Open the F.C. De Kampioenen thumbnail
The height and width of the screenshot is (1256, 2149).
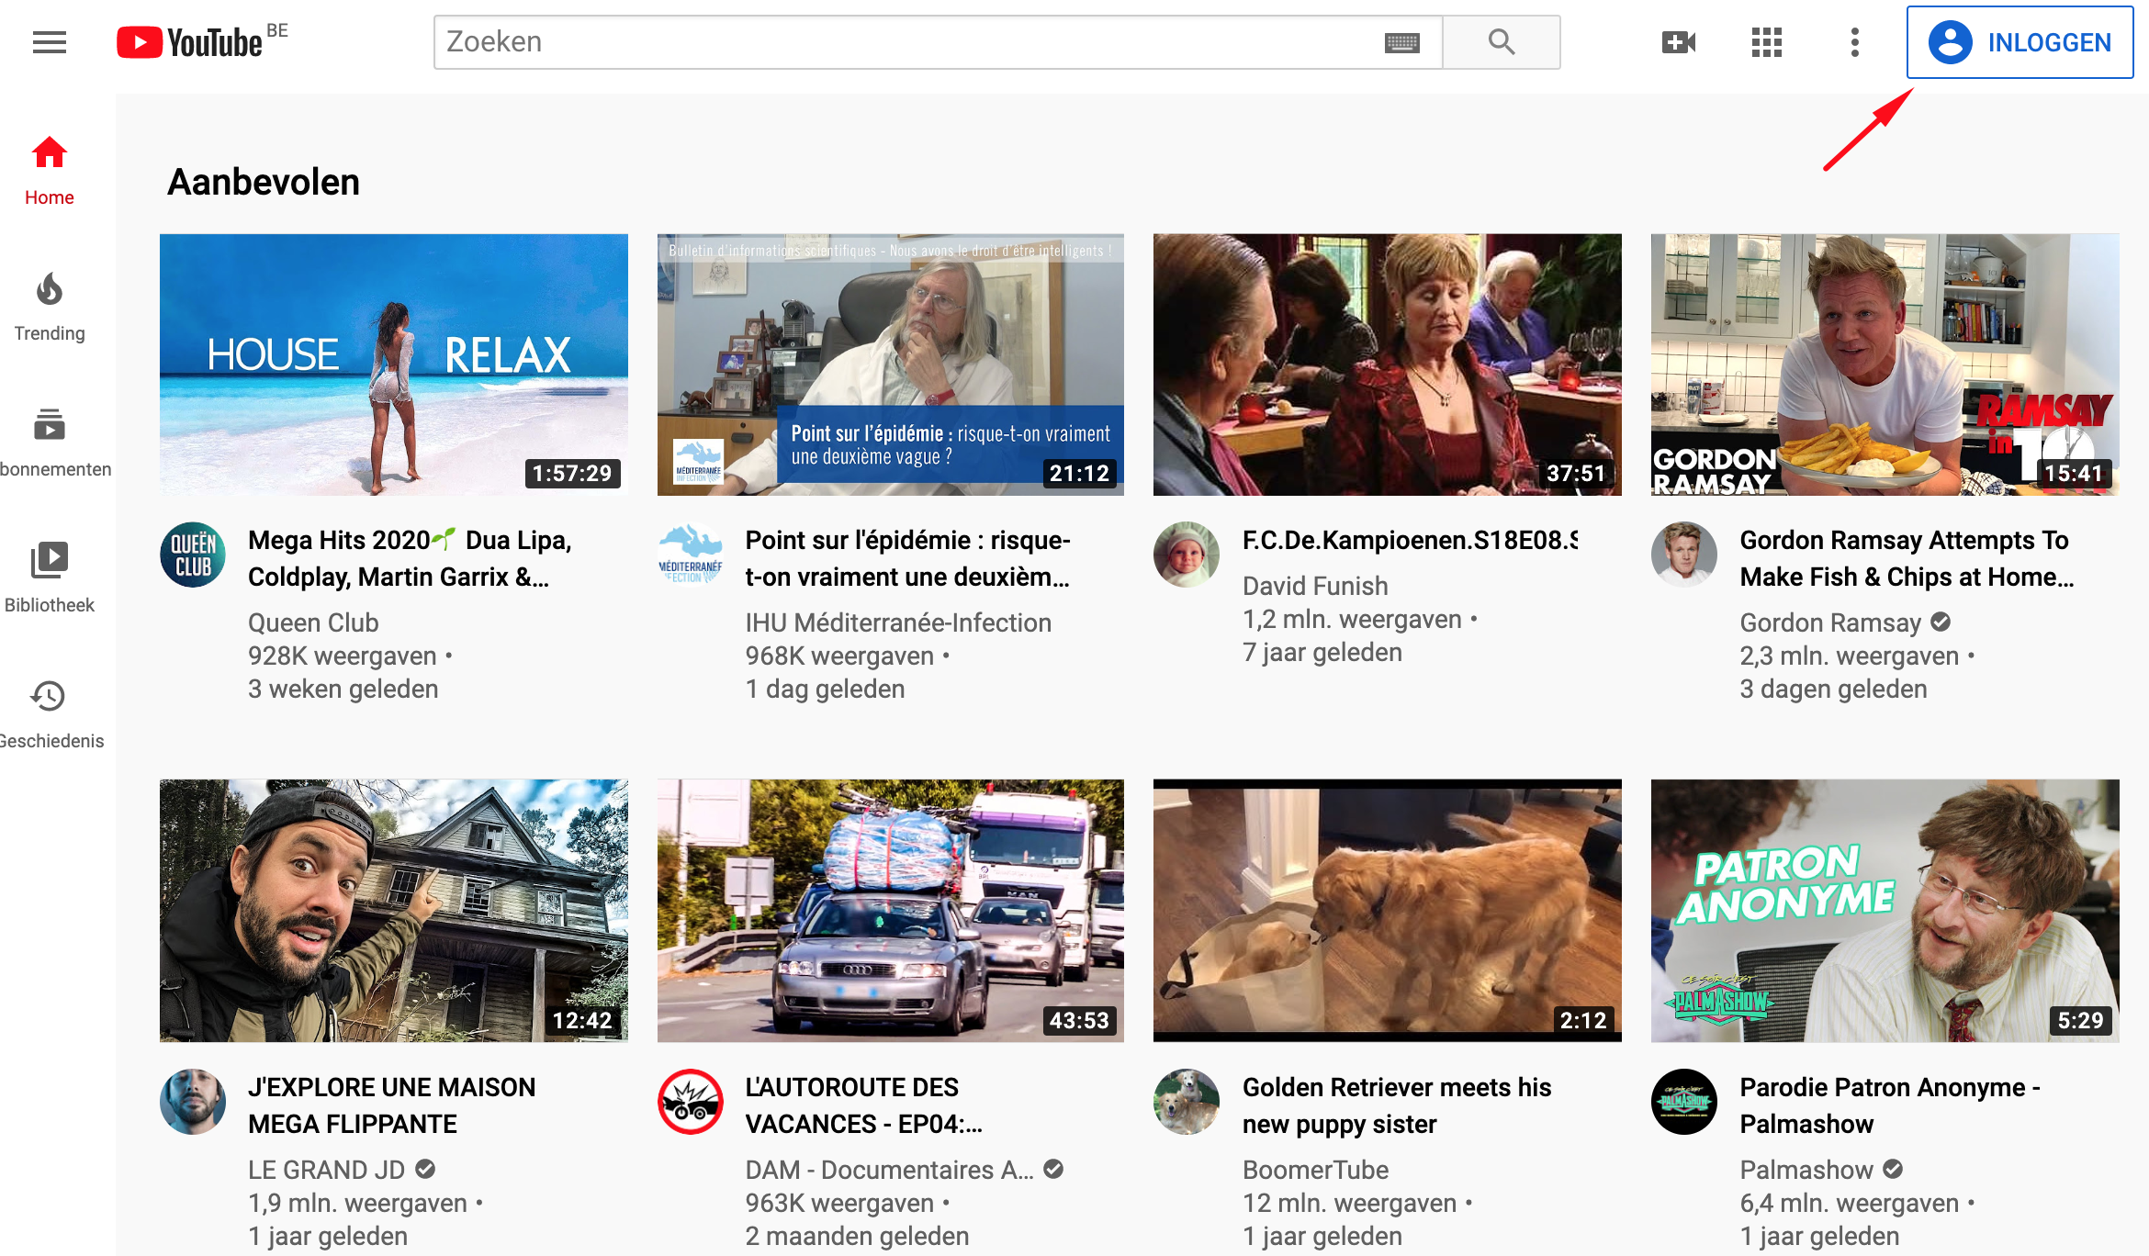point(1388,364)
